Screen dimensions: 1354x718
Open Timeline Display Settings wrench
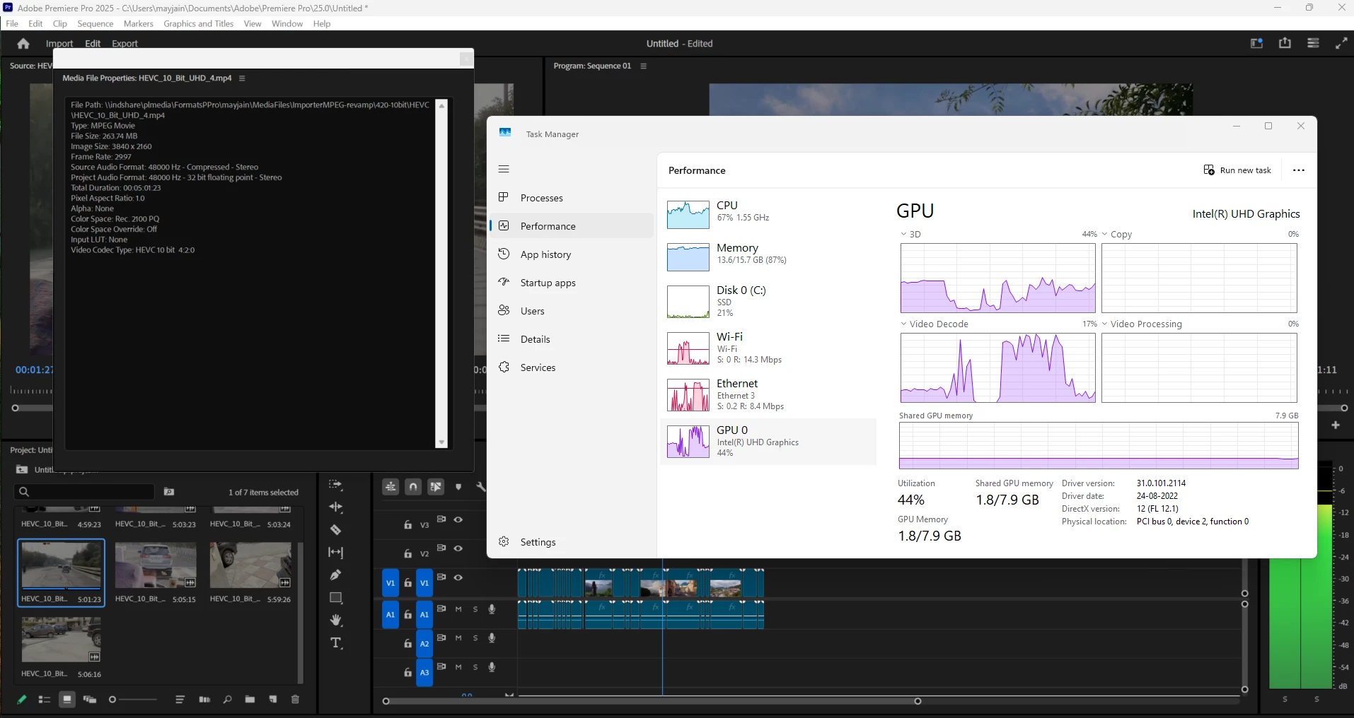coord(481,487)
